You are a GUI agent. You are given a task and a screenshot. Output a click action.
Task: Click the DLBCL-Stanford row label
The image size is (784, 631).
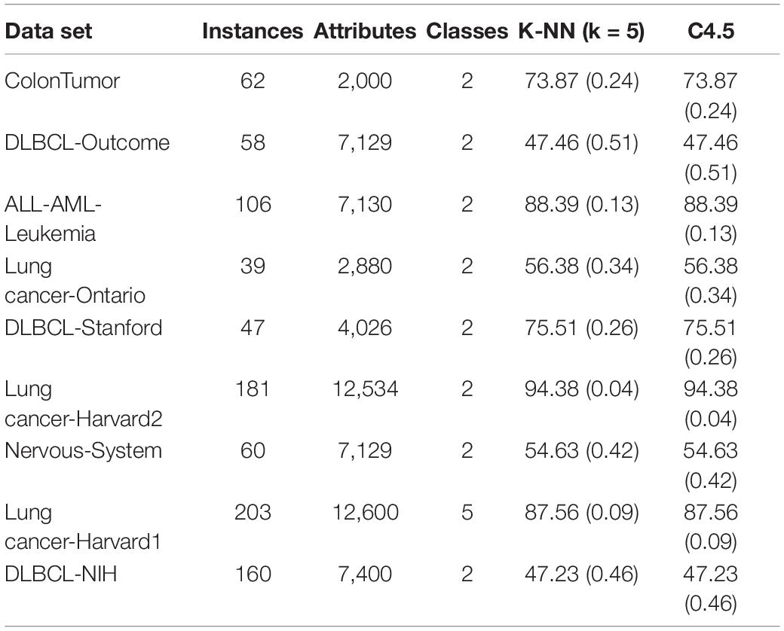(x=84, y=328)
